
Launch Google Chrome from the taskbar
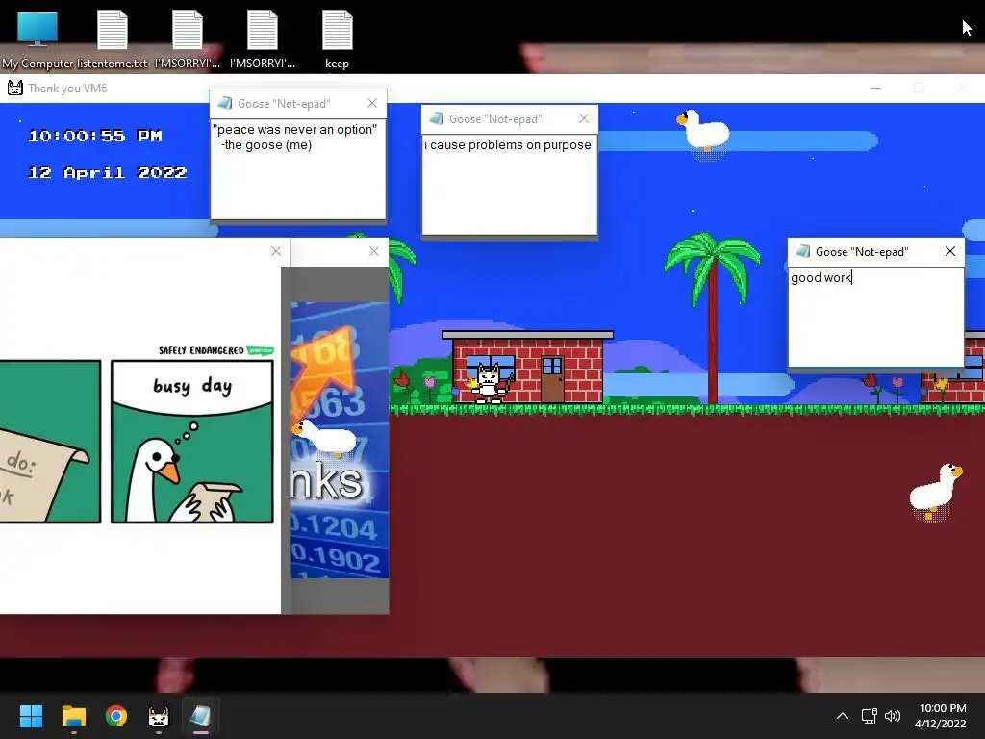pyautogui.click(x=116, y=716)
